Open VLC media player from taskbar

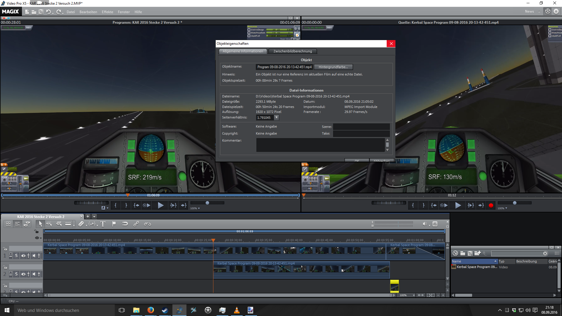237,310
